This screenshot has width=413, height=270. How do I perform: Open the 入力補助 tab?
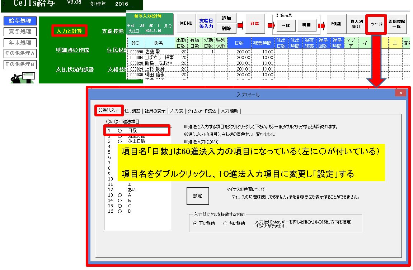click(230, 111)
